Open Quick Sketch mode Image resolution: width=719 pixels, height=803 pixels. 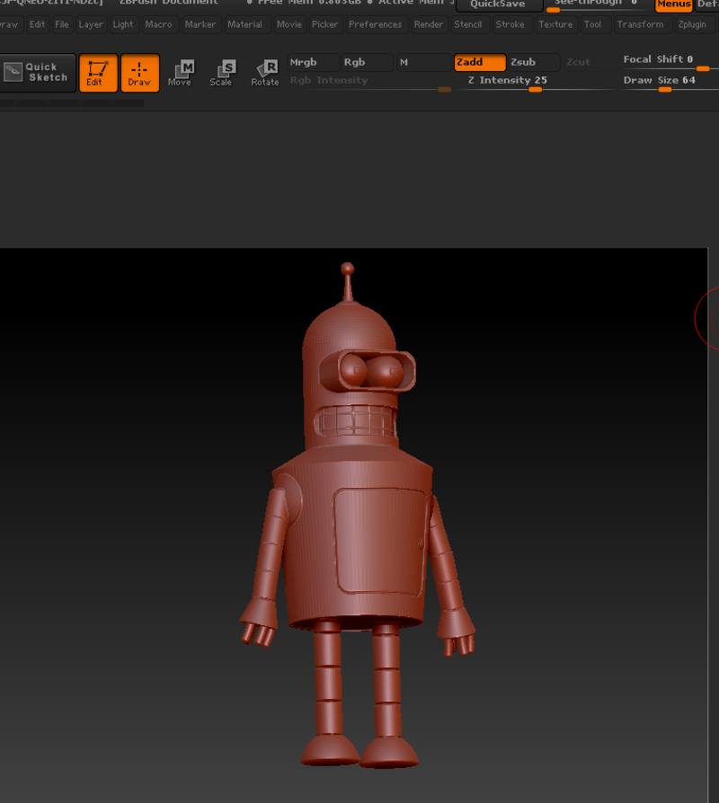(38, 73)
